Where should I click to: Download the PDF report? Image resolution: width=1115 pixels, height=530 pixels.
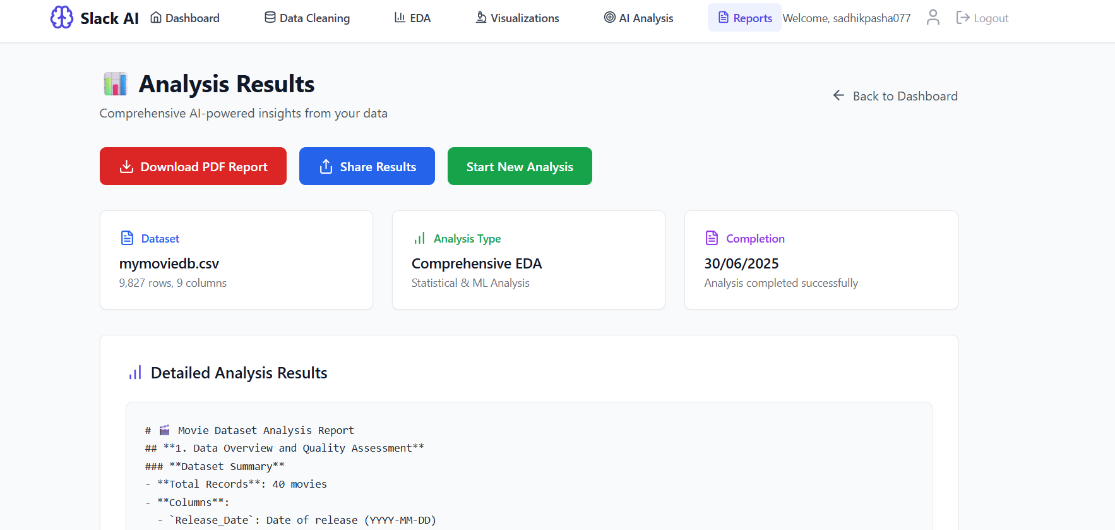pyautogui.click(x=193, y=166)
